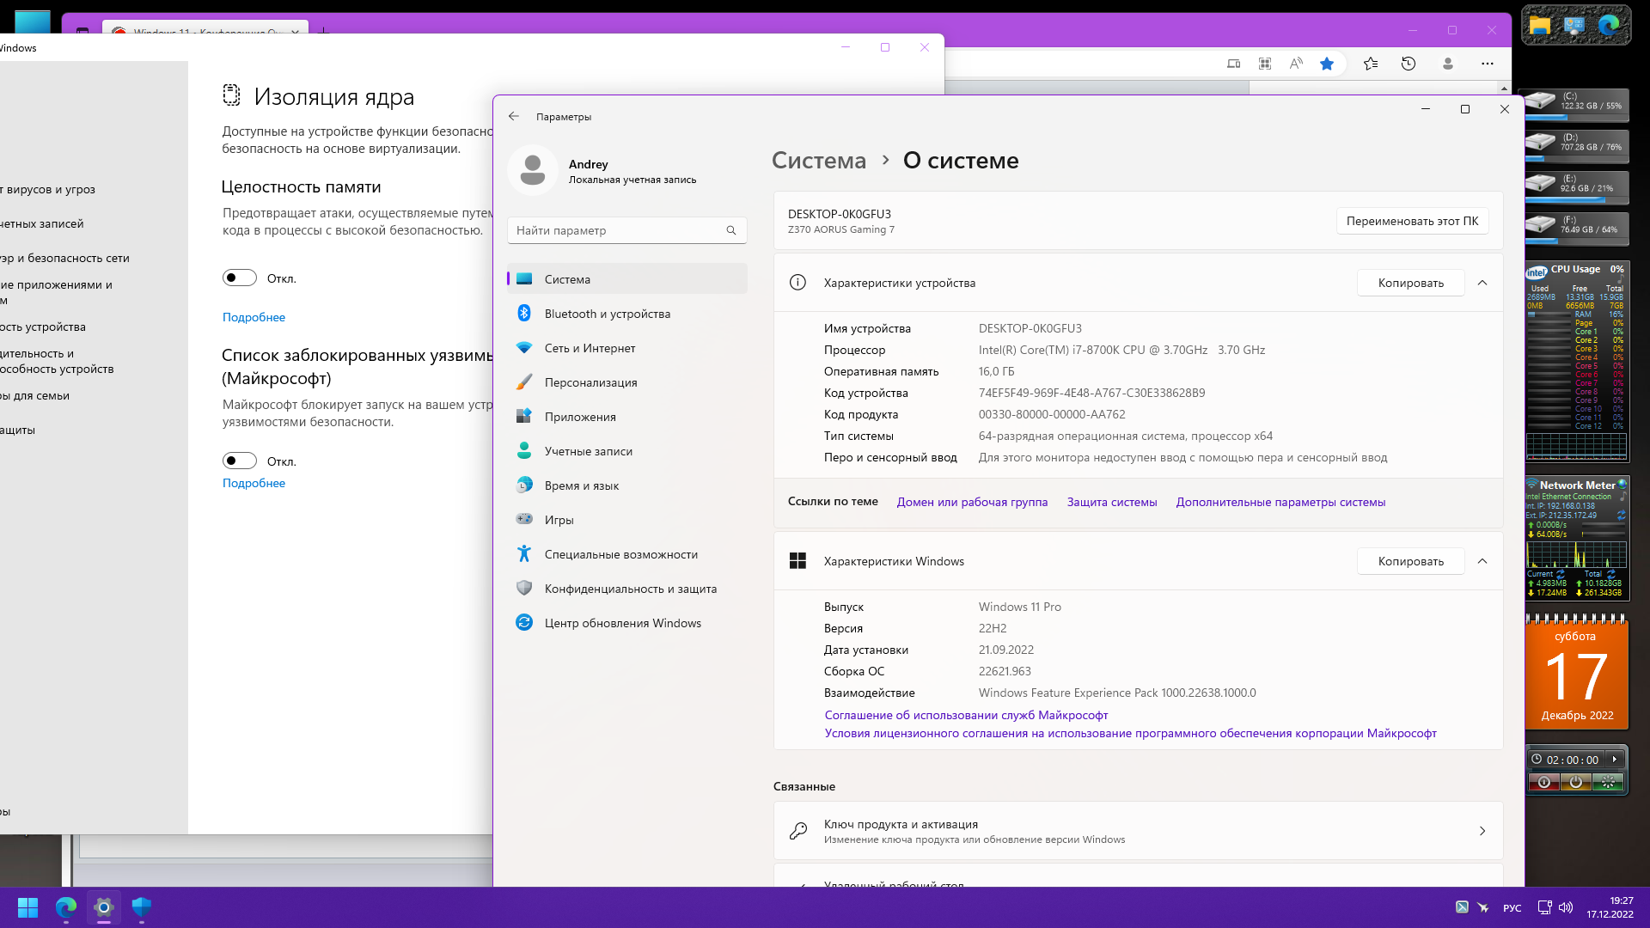Click volume icon in system tray

coord(1566,907)
